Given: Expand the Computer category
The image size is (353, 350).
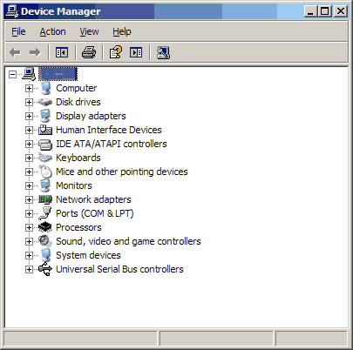Looking at the screenshot, I should pos(29,88).
